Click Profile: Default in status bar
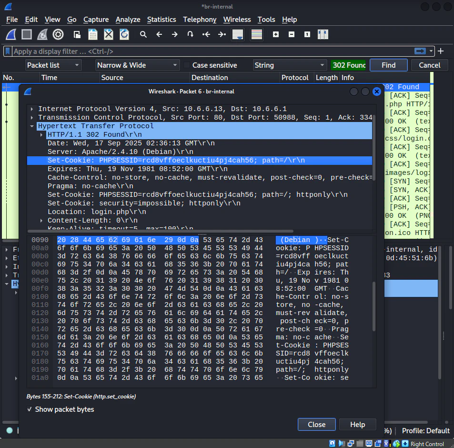 tap(425, 431)
